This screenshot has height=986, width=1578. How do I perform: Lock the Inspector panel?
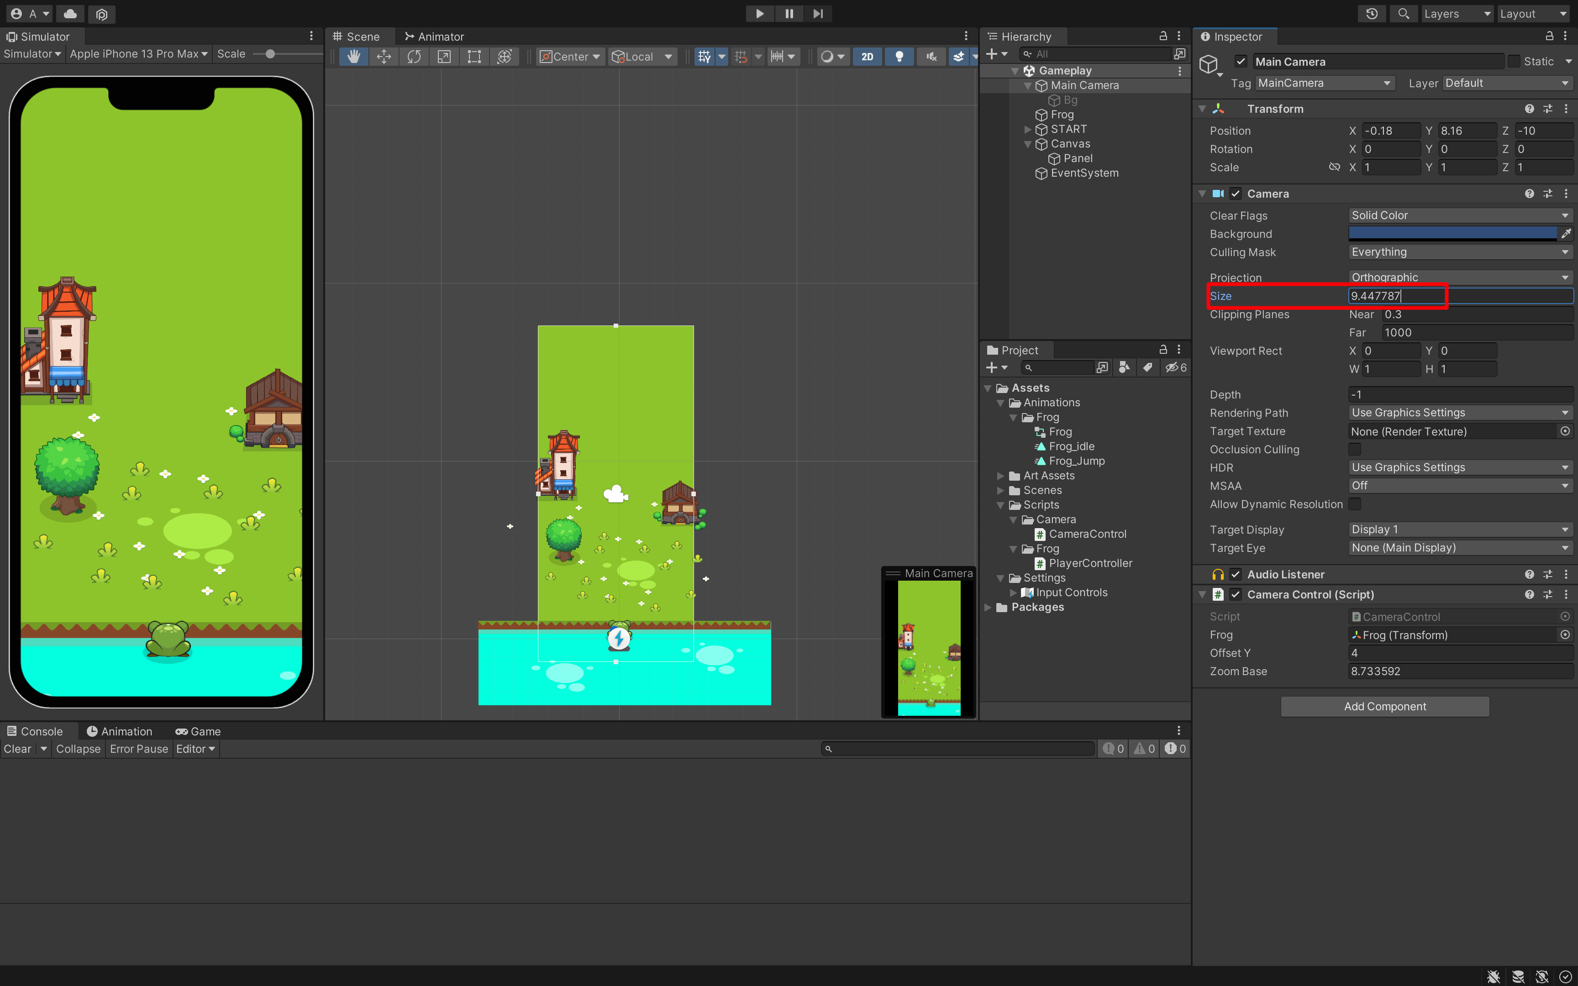click(x=1549, y=36)
